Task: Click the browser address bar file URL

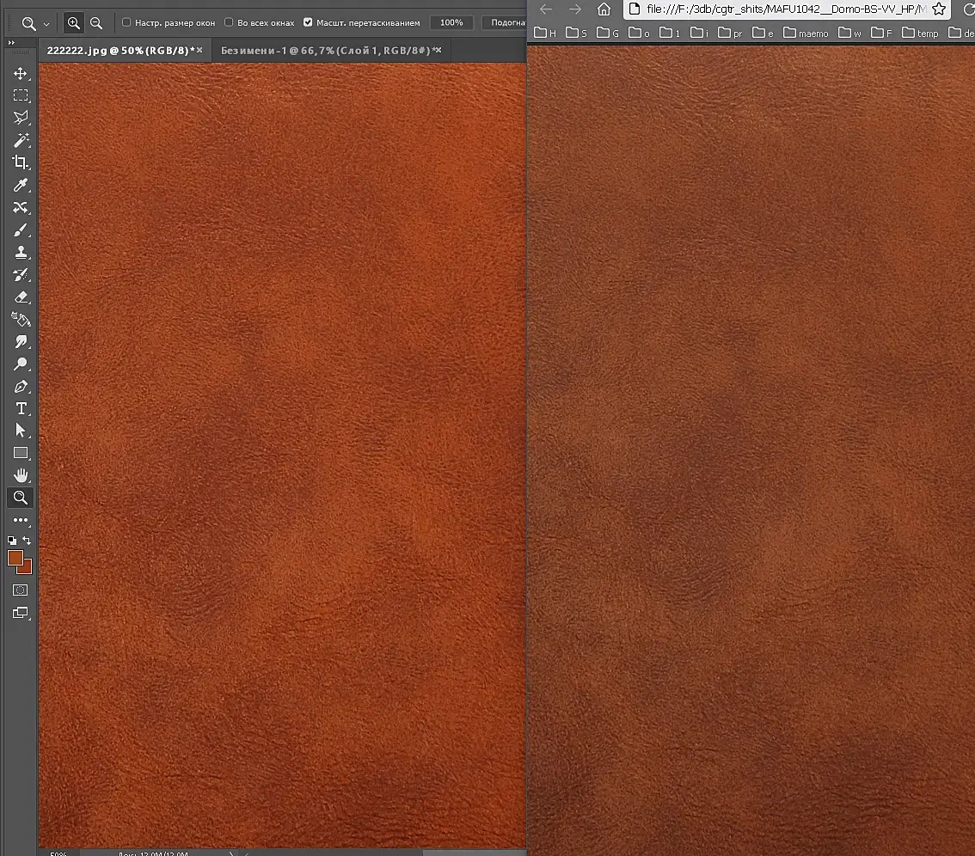Action: [x=786, y=9]
